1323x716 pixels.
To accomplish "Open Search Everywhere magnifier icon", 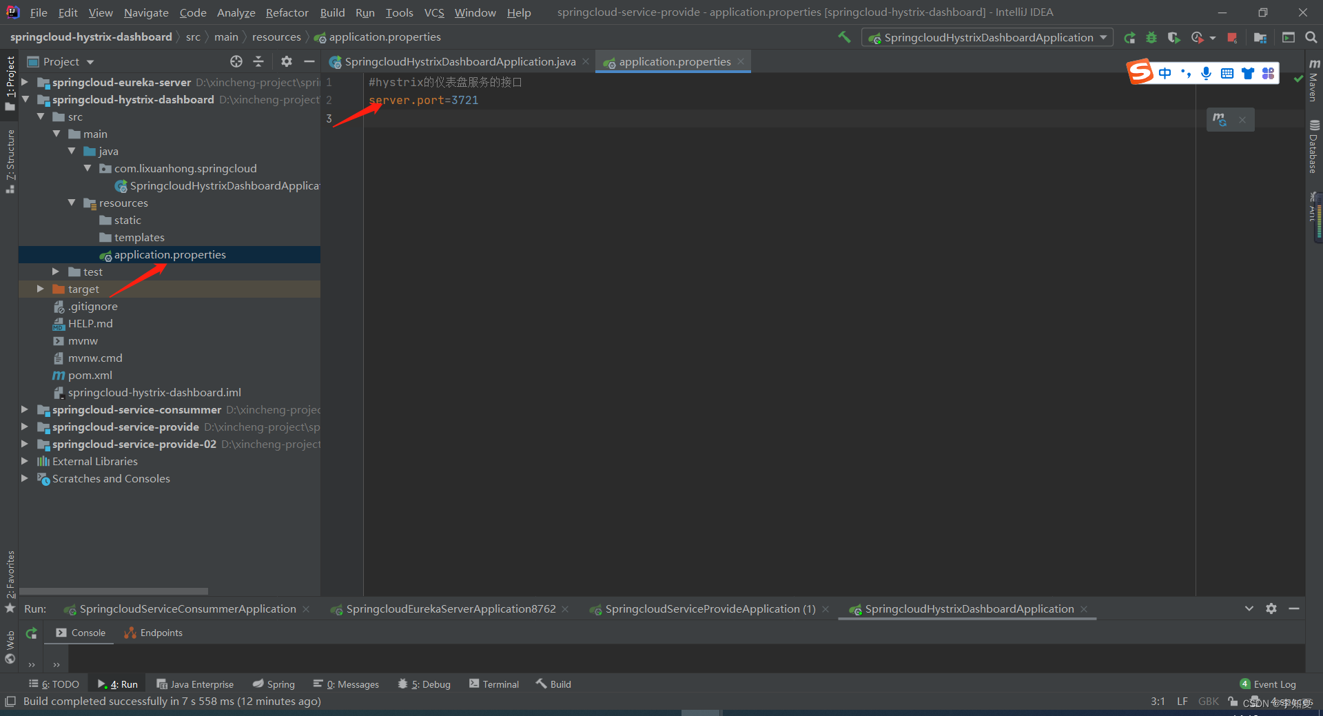I will click(x=1311, y=38).
